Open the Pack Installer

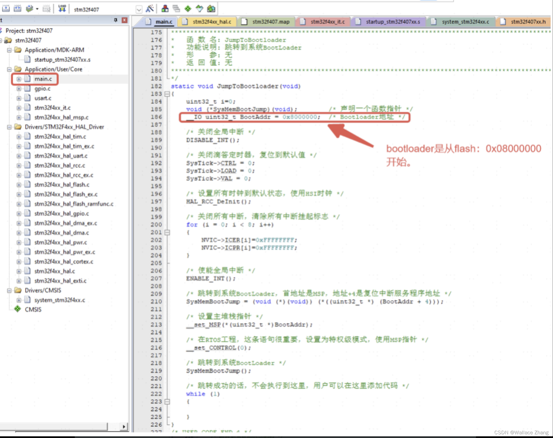211,8
